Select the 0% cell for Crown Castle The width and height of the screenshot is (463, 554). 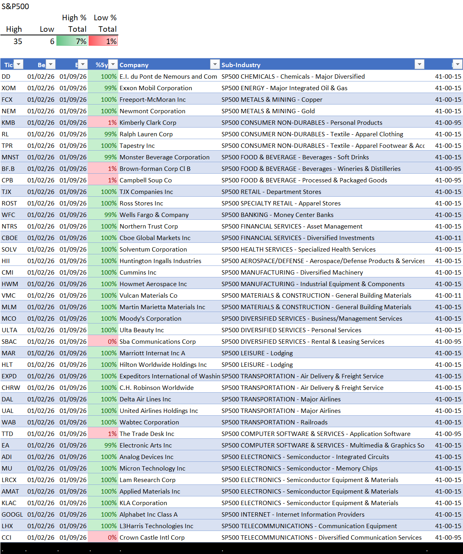coord(103,537)
